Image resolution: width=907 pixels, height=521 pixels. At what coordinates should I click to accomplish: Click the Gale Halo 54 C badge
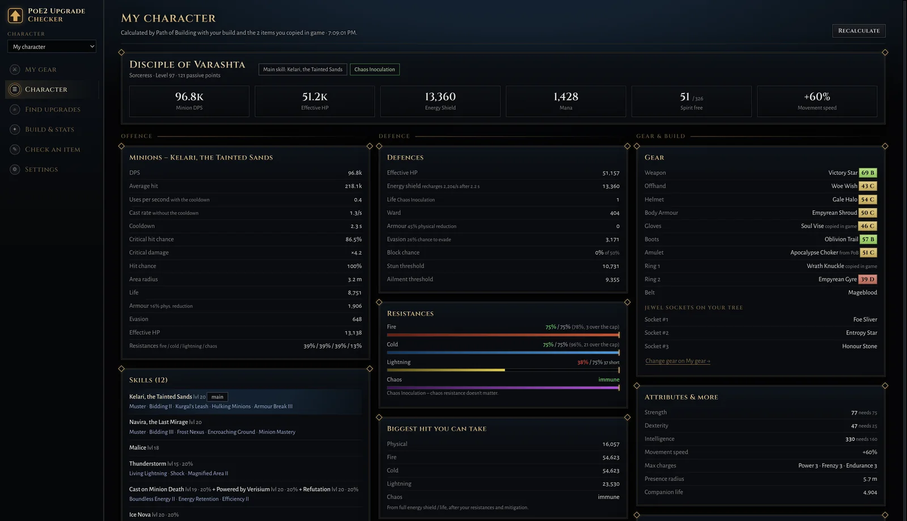[868, 200]
